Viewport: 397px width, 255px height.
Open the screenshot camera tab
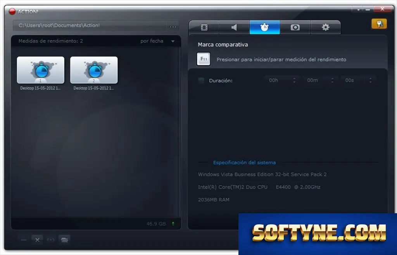295,27
